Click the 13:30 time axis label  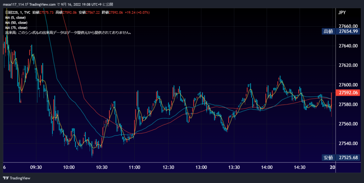coord(234,167)
